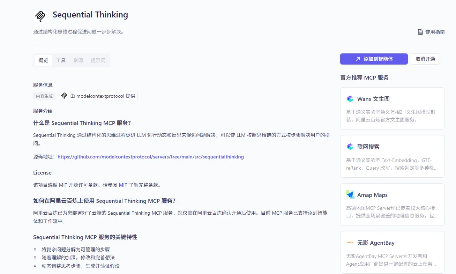Open the 使用指南 link

pyautogui.click(x=432, y=32)
